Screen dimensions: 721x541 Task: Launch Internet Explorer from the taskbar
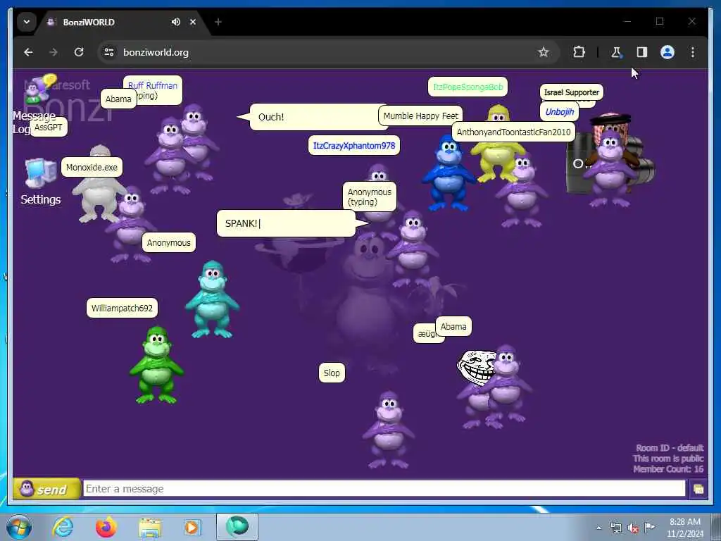pos(63,527)
